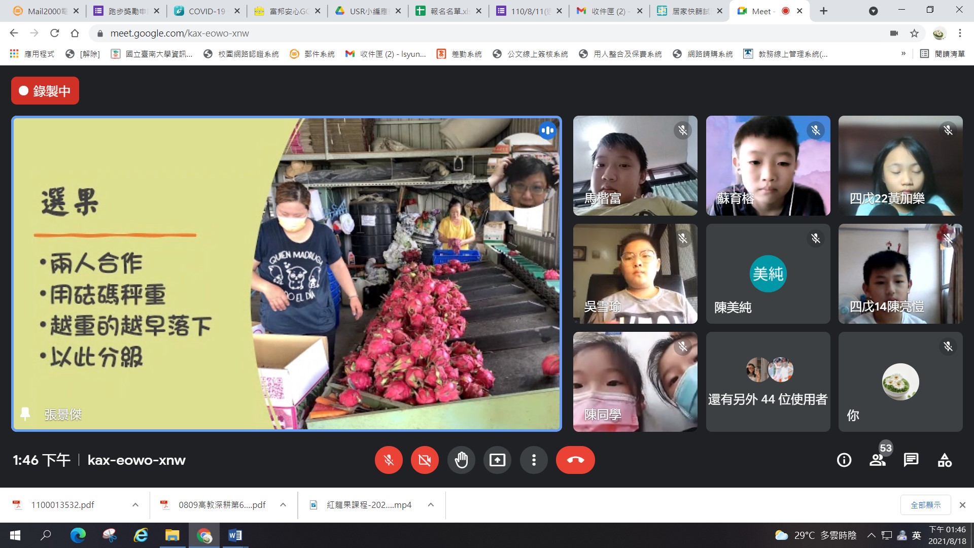Open the three-dot more options menu

[x=534, y=460]
